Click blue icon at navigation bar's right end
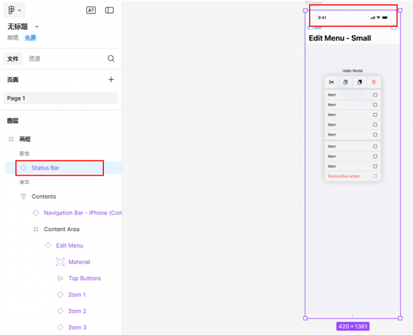The height and width of the screenshot is (335, 413). 394,28
